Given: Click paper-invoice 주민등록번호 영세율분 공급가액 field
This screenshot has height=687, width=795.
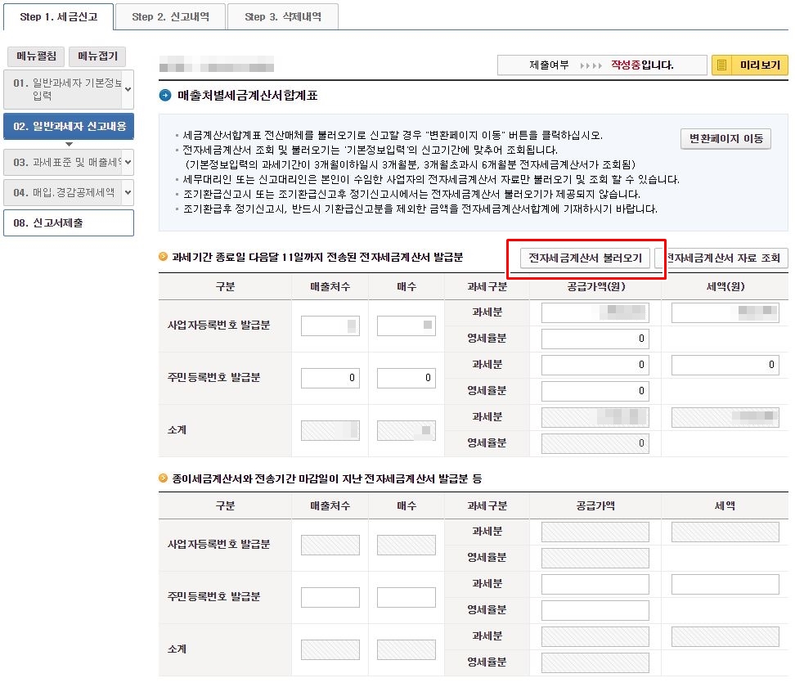Looking at the screenshot, I should [595, 610].
